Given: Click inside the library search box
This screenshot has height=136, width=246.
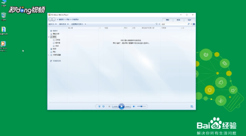Looking at the screenshot, I should 174,24.
